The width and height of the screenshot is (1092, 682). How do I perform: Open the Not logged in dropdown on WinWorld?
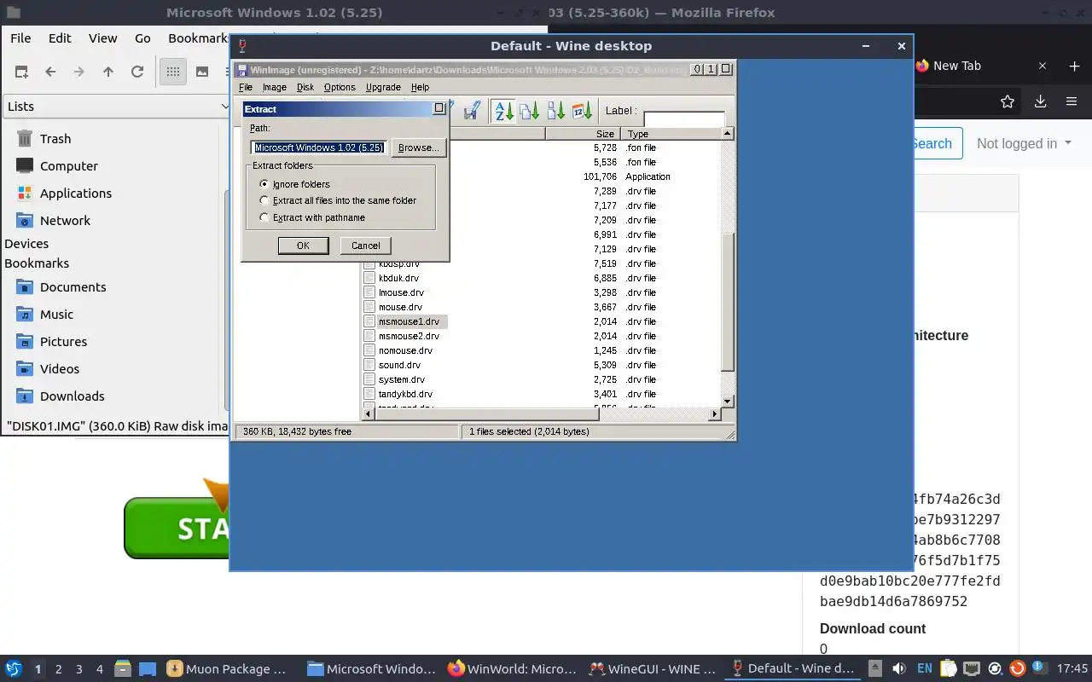[1024, 143]
